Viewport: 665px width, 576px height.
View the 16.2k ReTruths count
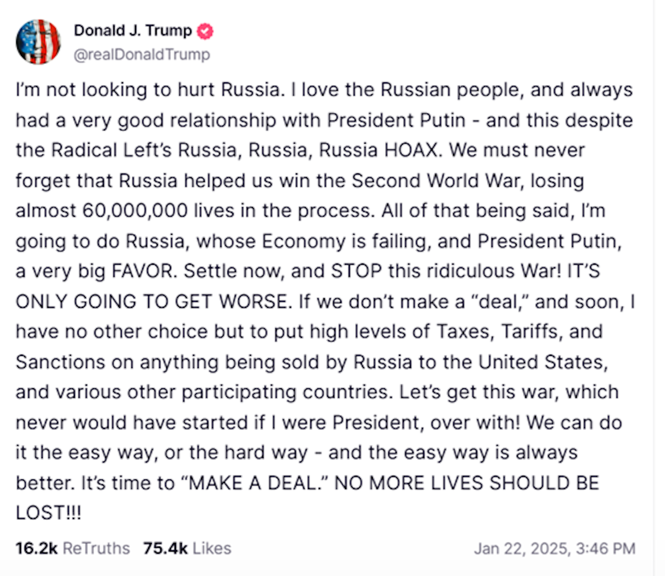[36, 548]
